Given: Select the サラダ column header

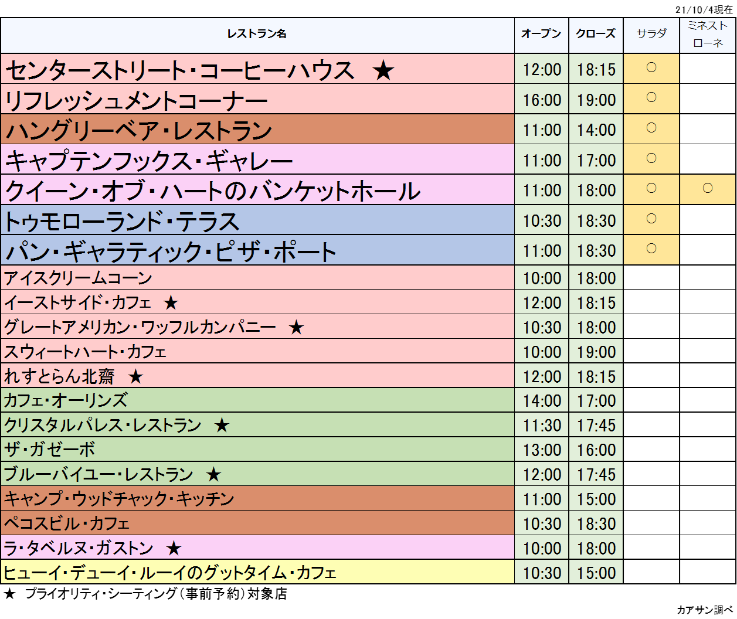Looking at the screenshot, I should tap(651, 35).
